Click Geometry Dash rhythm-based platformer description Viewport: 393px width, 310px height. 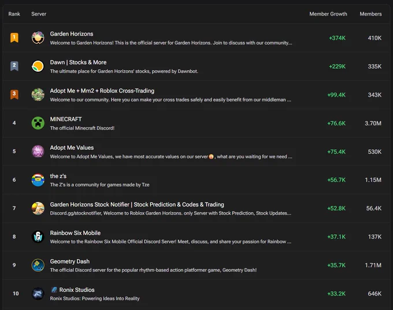coord(153,270)
